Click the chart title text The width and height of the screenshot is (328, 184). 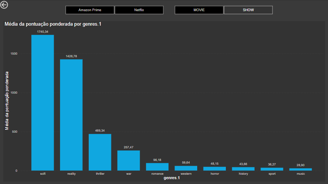(x=53, y=24)
